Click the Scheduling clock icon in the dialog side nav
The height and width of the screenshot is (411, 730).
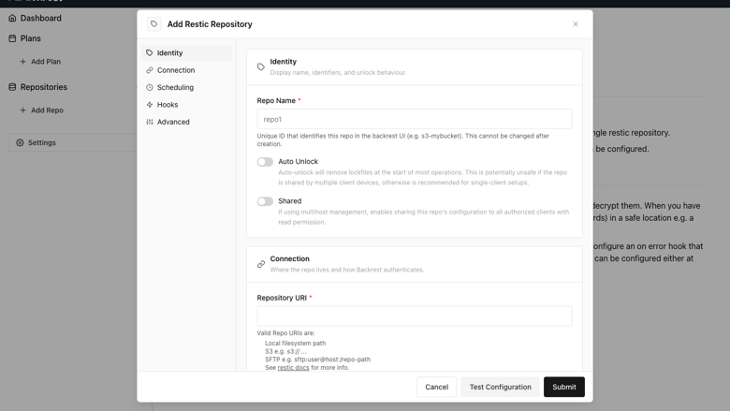[x=150, y=87]
